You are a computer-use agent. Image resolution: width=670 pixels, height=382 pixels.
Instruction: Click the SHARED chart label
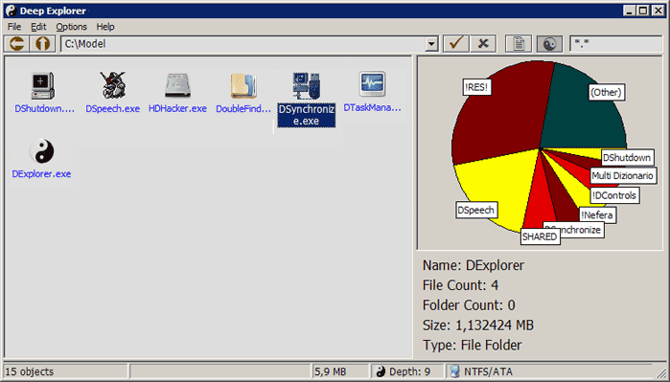click(x=540, y=236)
